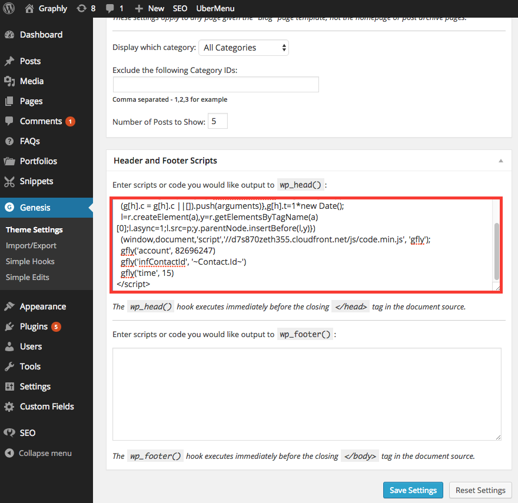518x503 pixels.
Task: Click the Posts pushpin icon
Action: point(9,61)
